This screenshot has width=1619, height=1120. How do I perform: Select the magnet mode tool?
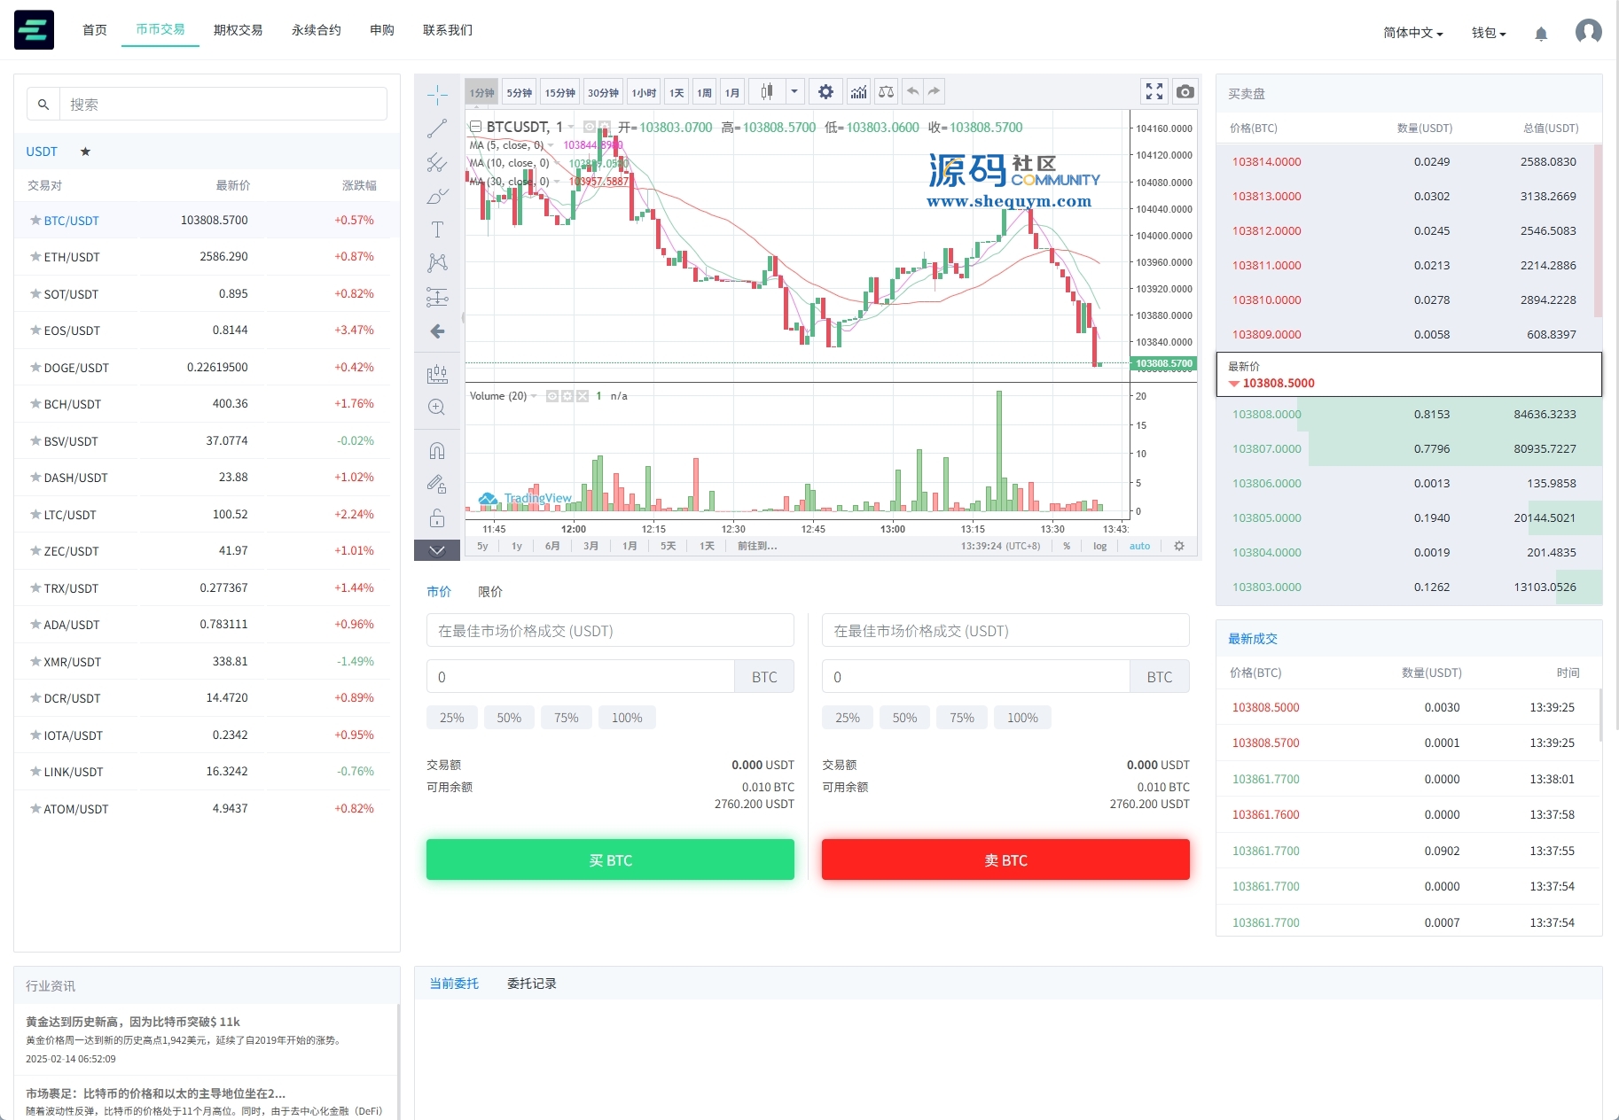coord(437,451)
